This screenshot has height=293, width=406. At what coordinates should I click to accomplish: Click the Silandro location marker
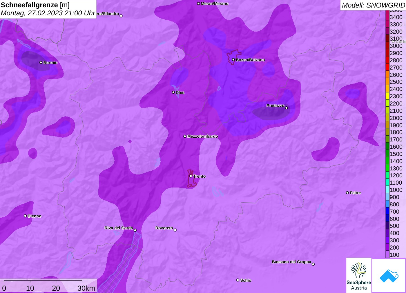pyautogui.click(x=121, y=16)
